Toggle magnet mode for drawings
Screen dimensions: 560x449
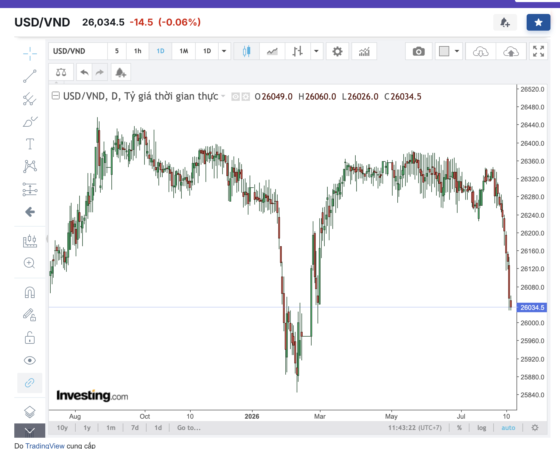point(30,292)
